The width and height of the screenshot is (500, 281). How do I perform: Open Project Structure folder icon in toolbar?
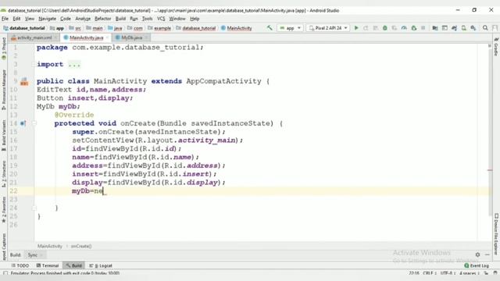[x=435, y=28]
